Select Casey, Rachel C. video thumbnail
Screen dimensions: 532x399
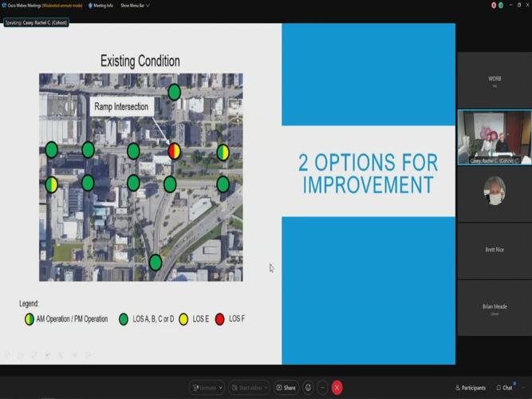(495, 137)
